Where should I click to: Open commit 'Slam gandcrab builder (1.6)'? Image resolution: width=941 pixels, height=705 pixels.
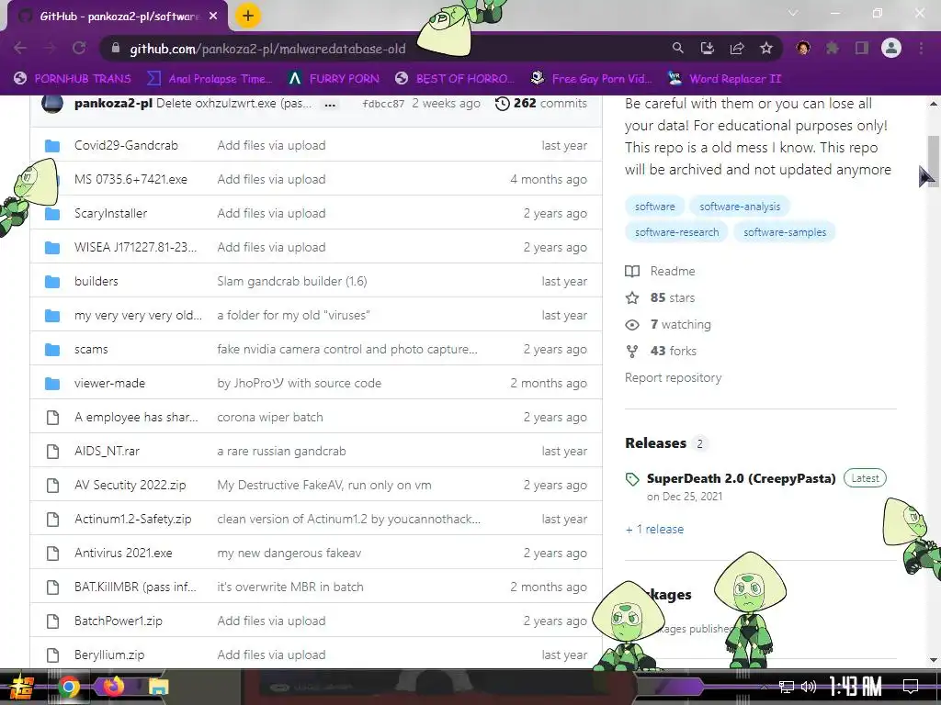coord(291,281)
